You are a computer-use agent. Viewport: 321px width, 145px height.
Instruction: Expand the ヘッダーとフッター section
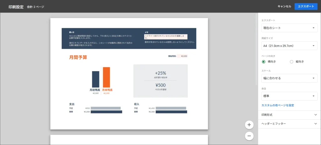click(x=289, y=124)
